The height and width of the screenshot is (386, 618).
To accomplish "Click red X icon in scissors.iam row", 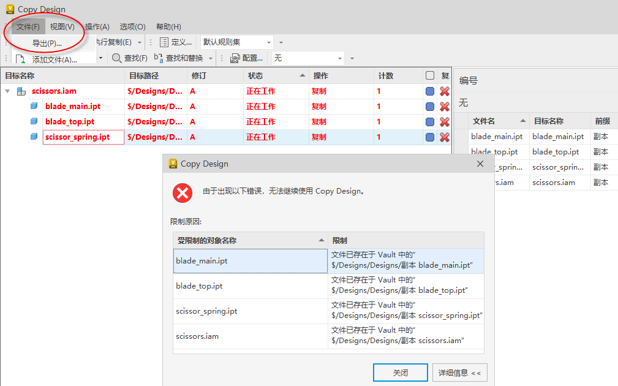I will click(x=445, y=91).
